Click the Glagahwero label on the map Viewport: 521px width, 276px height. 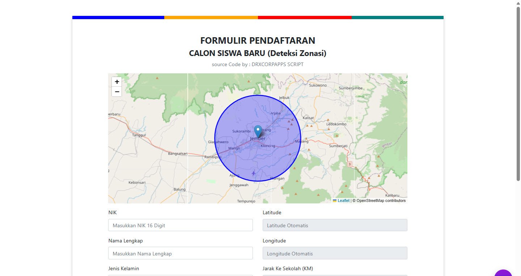218,142
